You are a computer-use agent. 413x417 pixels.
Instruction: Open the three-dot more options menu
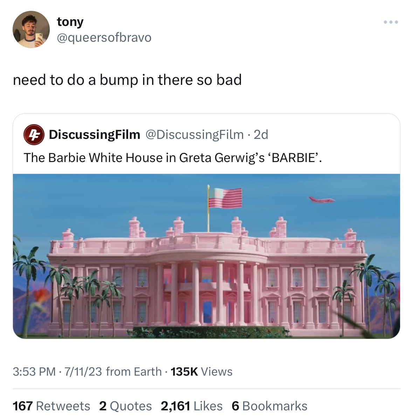point(391,22)
